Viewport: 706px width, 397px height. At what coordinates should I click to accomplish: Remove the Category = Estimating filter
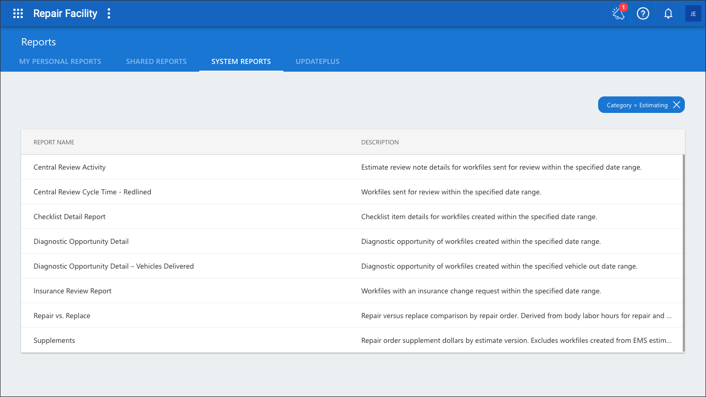(676, 105)
